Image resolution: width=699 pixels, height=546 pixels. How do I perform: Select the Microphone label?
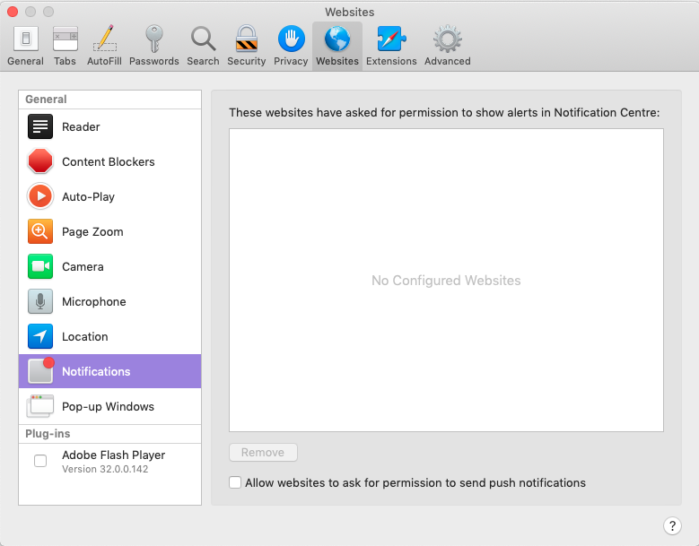94,301
